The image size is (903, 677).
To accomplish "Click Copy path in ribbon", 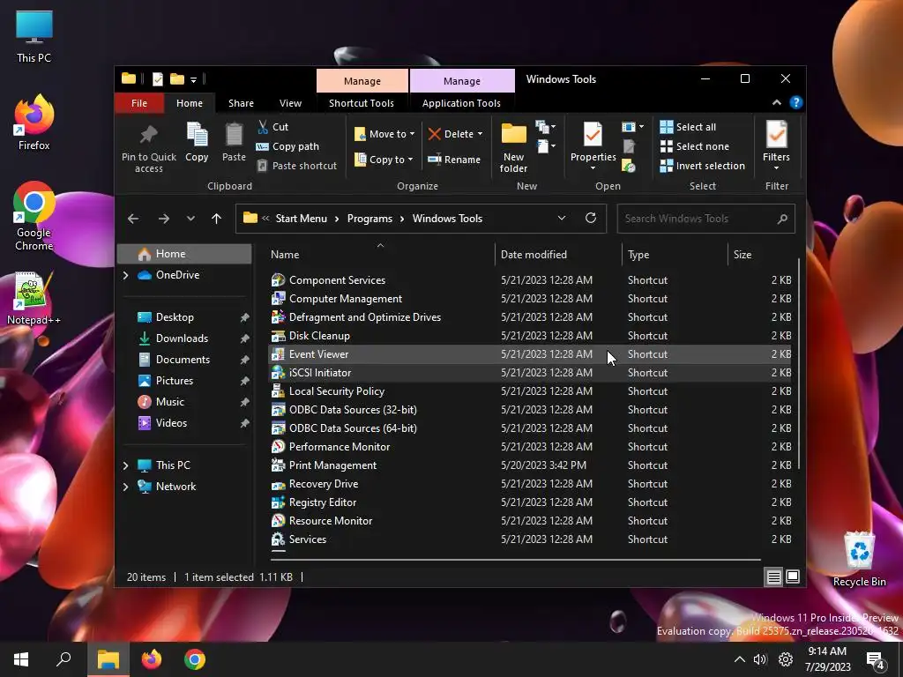I will click(x=287, y=146).
